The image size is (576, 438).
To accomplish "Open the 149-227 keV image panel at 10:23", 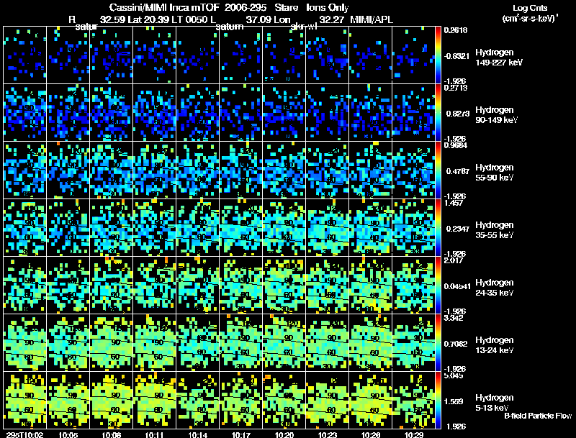I will pos(328,55).
